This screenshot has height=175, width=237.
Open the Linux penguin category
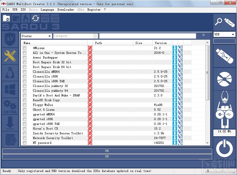10,73
